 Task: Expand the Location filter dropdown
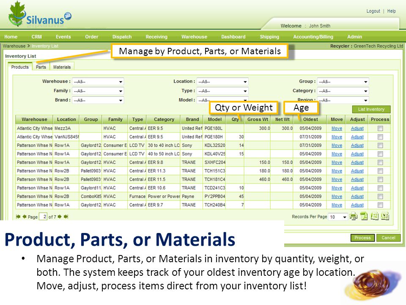coord(222,82)
